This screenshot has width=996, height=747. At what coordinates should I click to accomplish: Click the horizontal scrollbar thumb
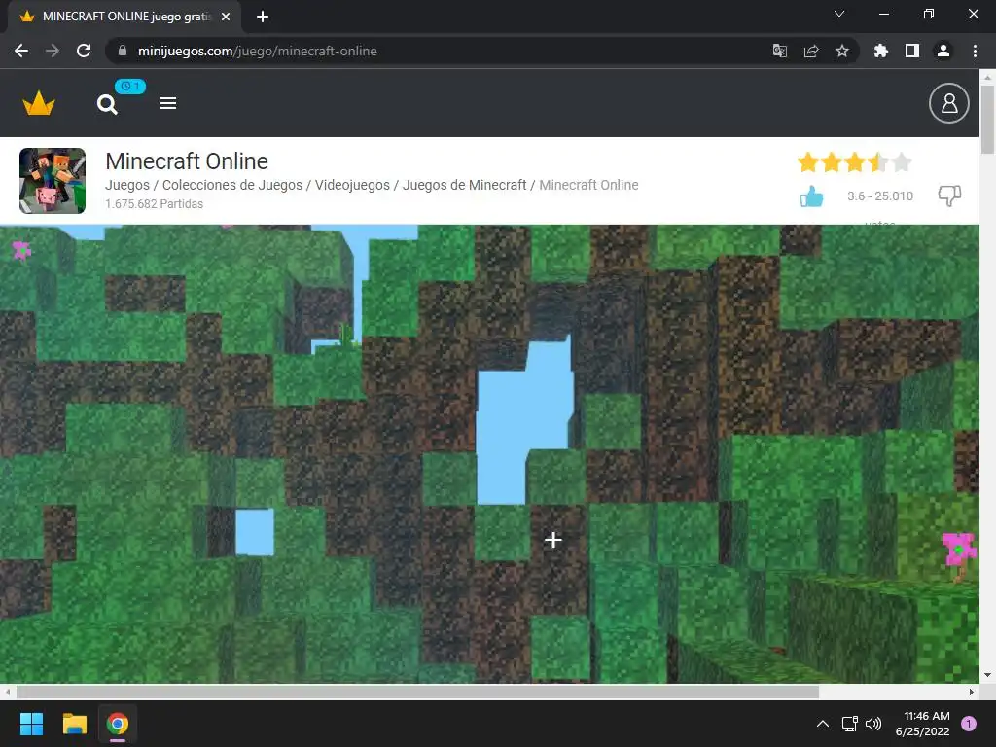click(x=417, y=692)
